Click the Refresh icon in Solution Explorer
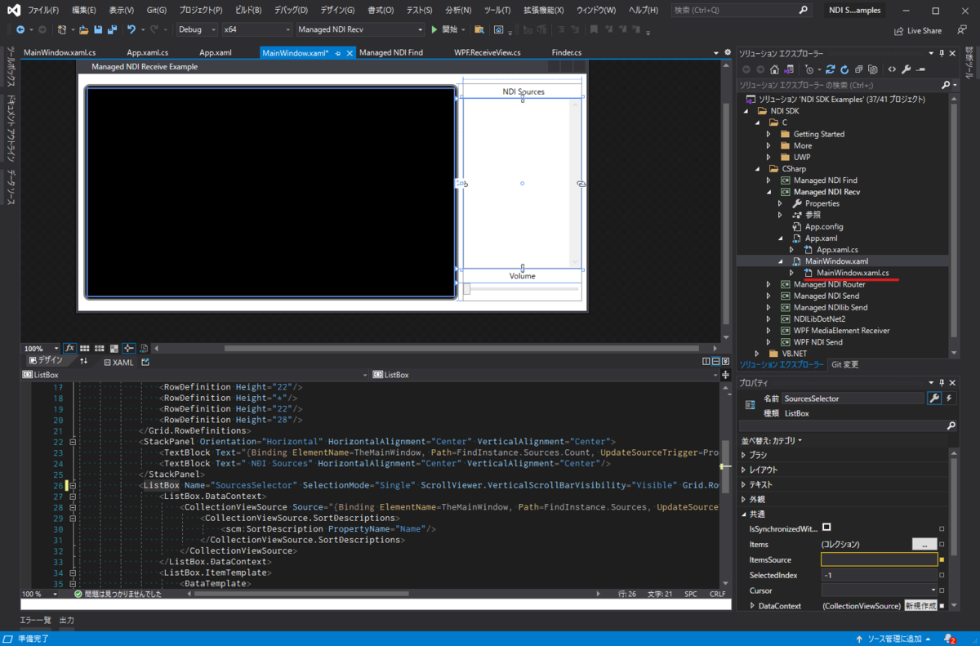Image resolution: width=980 pixels, height=646 pixels. tap(844, 69)
